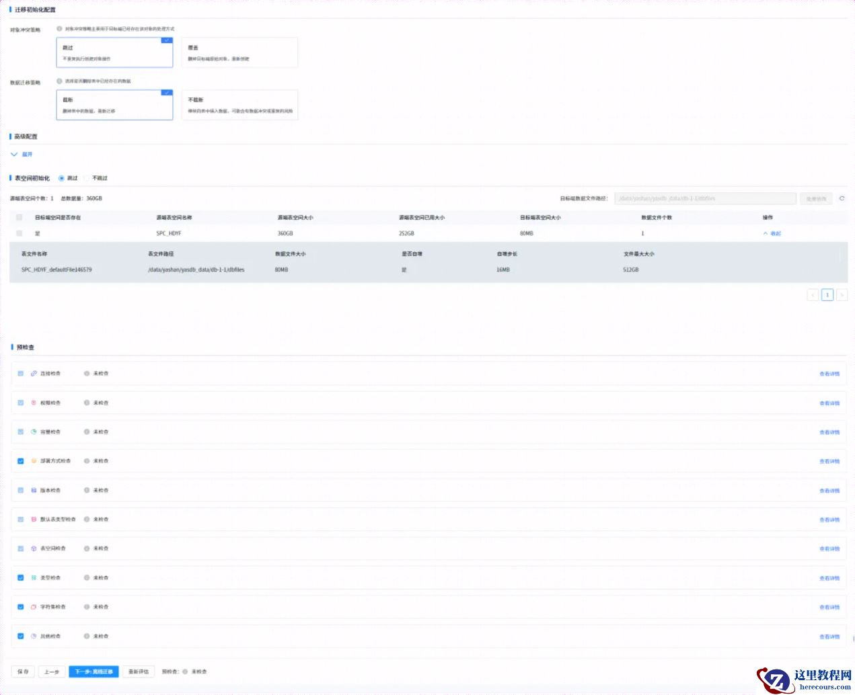Tick the checkbox of the SPC_HDYF row
855x695 pixels.
click(x=19, y=233)
